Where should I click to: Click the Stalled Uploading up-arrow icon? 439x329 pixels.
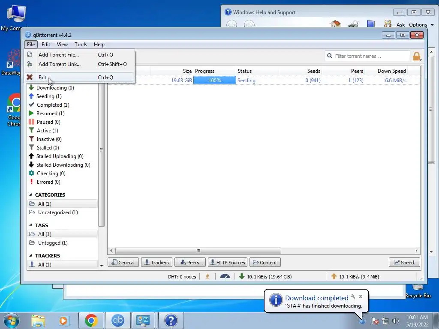(31, 156)
